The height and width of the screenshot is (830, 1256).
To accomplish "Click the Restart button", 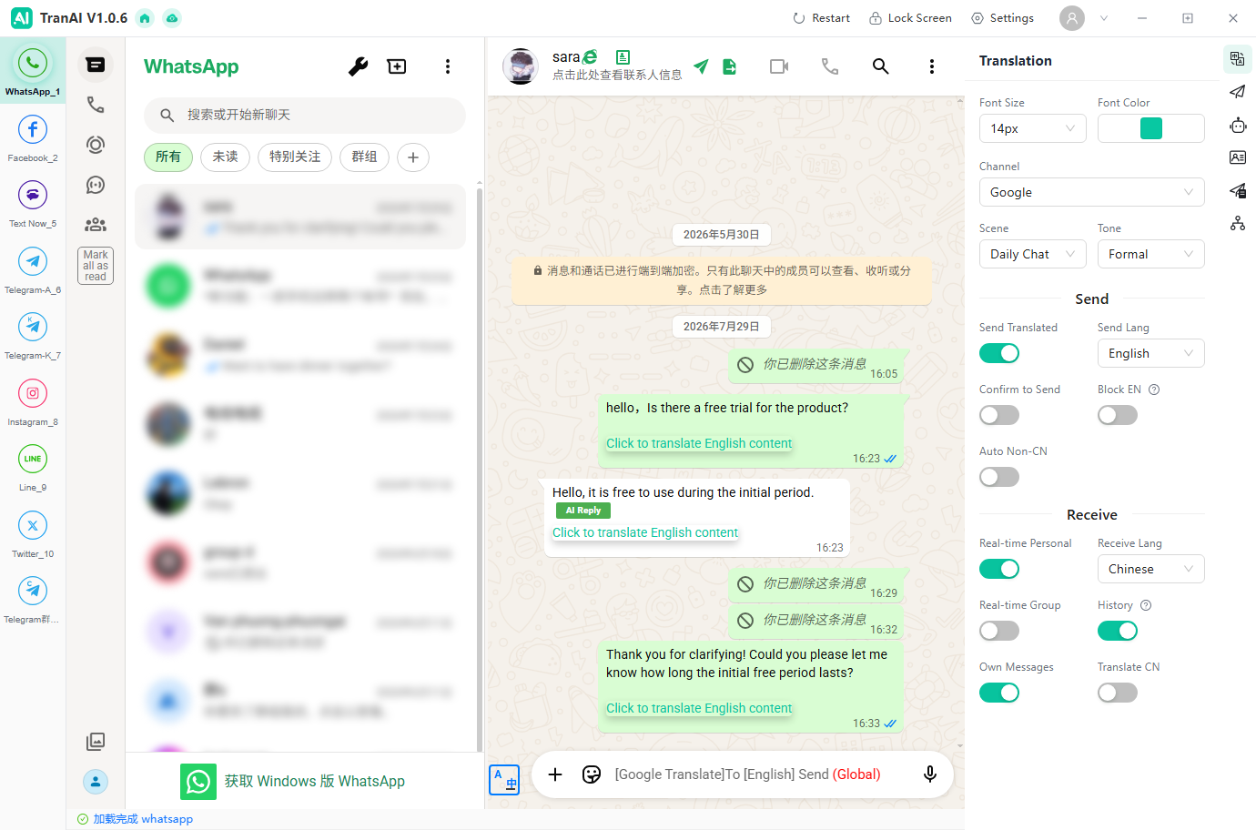I will 821,18.
